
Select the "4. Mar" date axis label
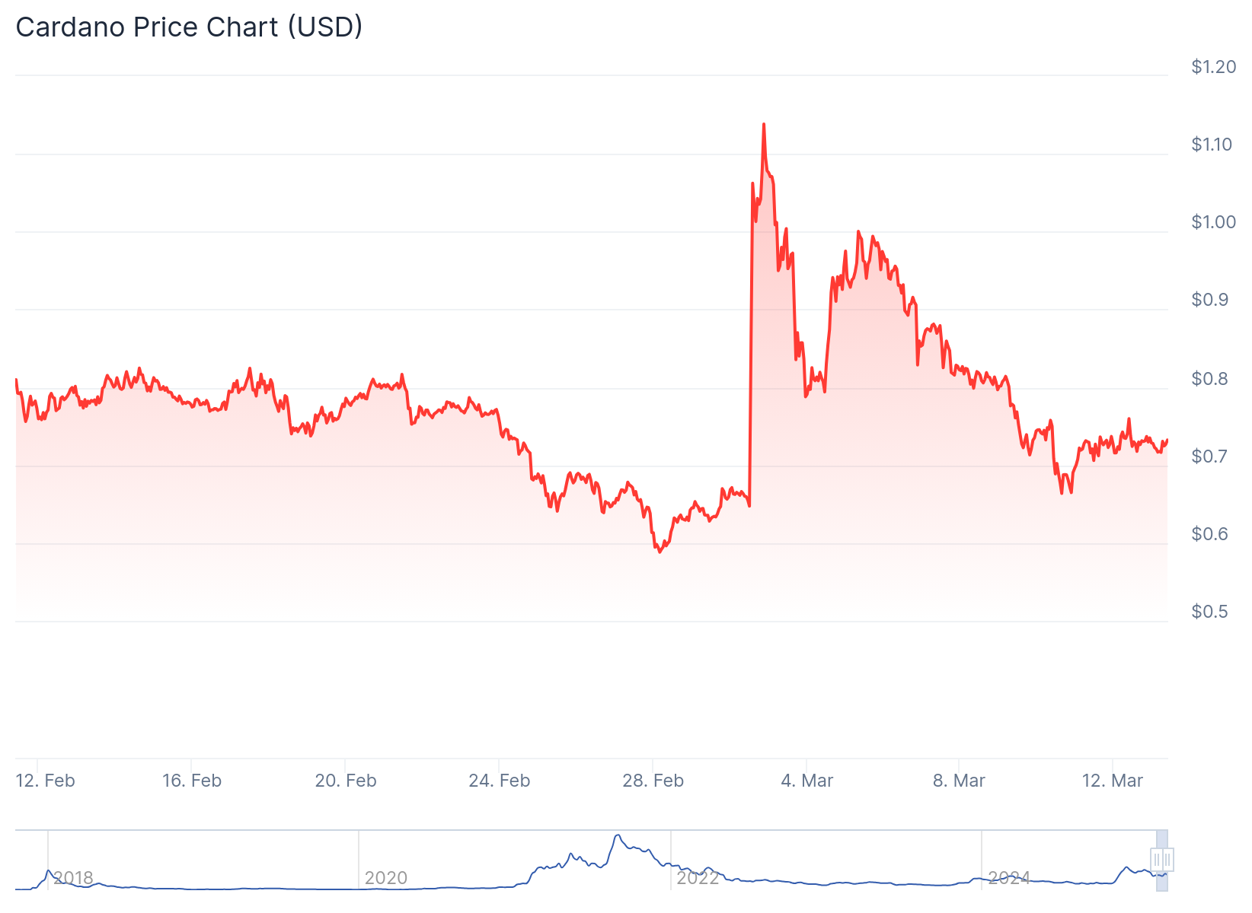[807, 781]
